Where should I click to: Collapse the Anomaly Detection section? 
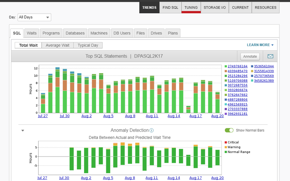pos(23,131)
